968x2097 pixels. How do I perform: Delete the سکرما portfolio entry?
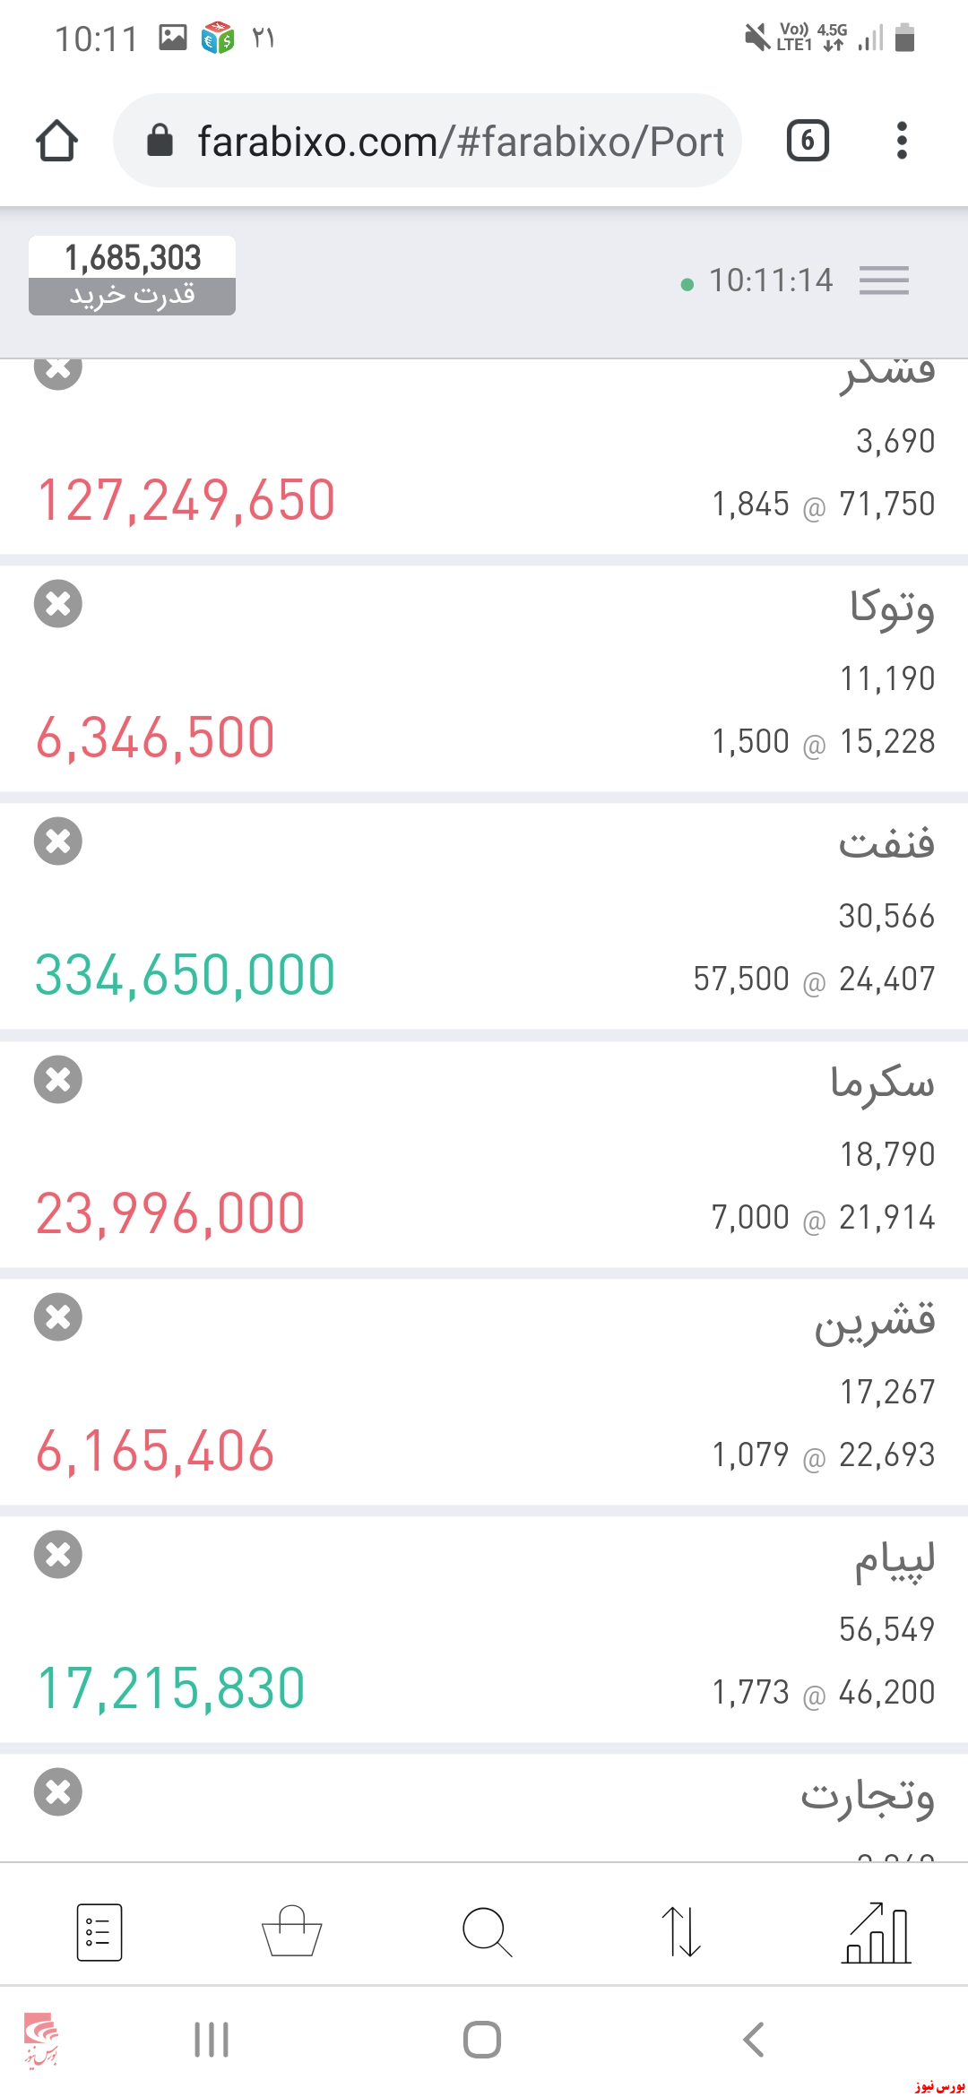click(x=58, y=1080)
